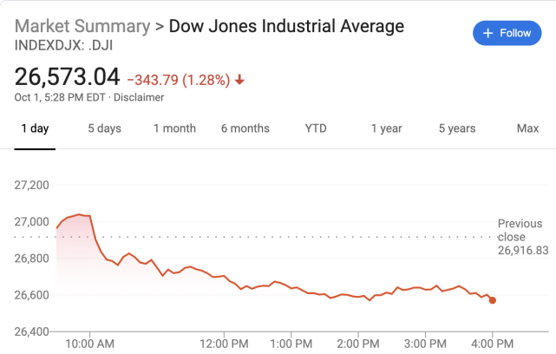556x354 pixels.
Task: Switch to the 5 days tab
Action: click(104, 128)
